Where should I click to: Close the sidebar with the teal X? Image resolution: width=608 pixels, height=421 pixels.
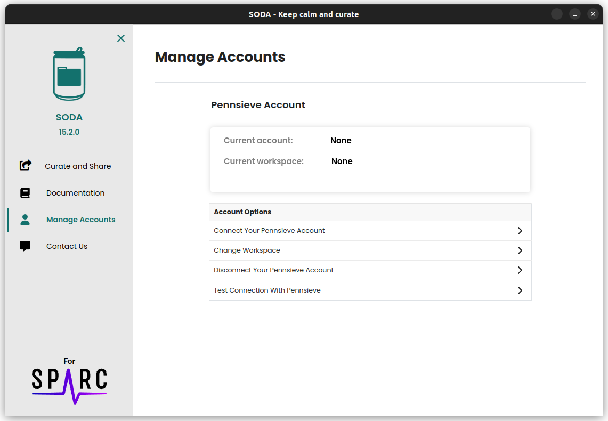tap(121, 38)
